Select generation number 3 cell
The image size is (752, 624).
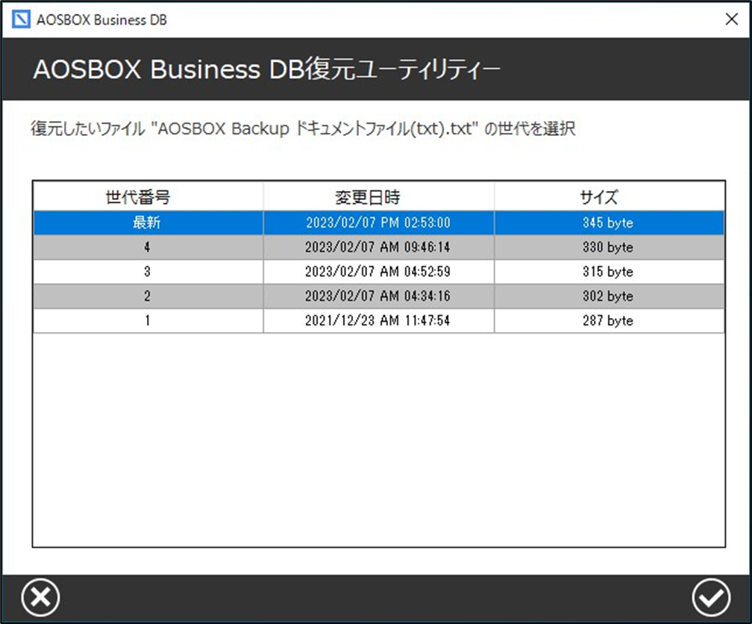(x=148, y=272)
